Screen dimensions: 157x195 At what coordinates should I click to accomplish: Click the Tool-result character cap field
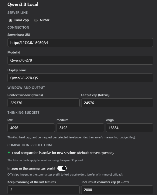tap(117, 190)
